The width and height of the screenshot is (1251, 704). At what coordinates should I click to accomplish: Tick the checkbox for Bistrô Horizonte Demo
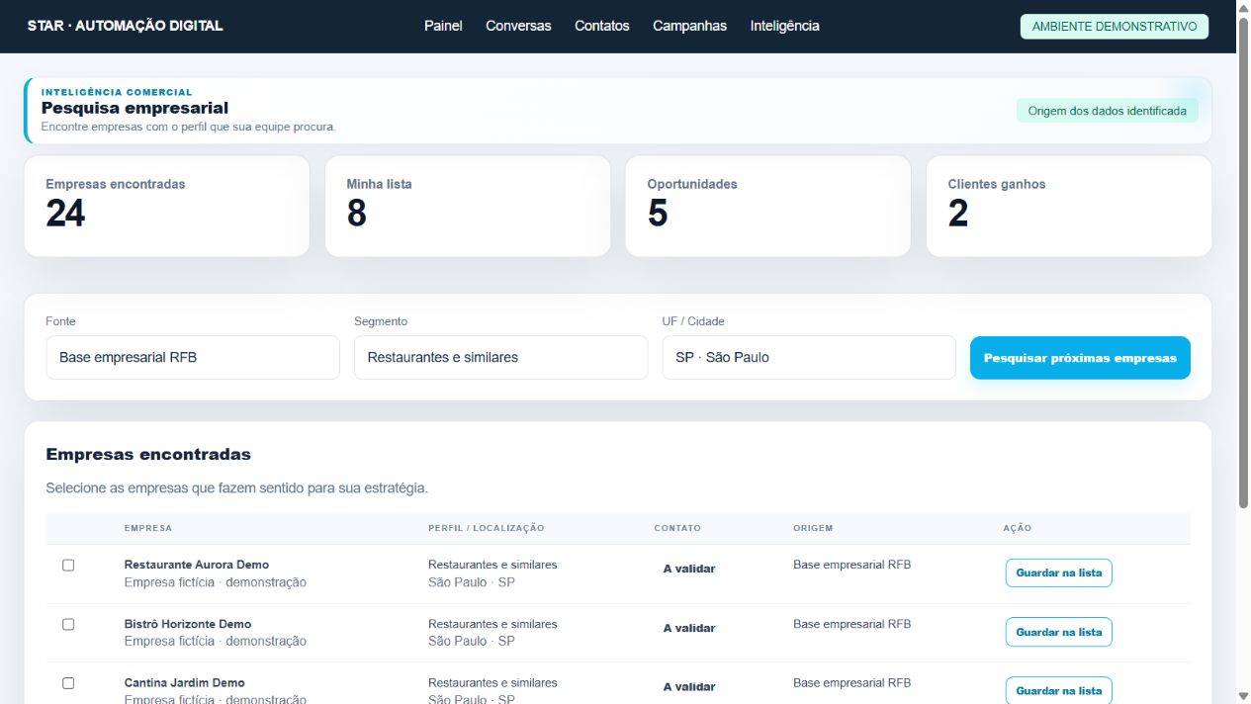(68, 624)
